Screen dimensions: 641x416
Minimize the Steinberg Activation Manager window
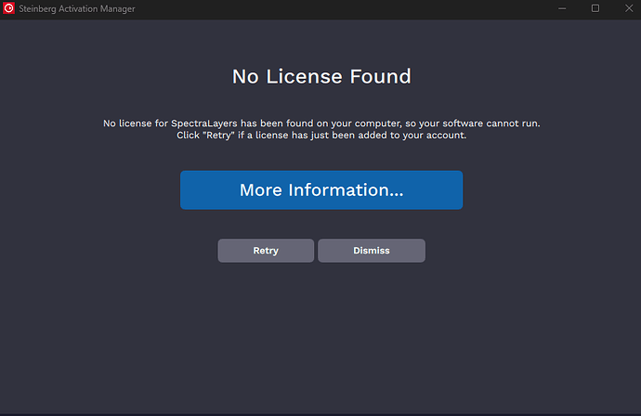pyautogui.click(x=562, y=8)
